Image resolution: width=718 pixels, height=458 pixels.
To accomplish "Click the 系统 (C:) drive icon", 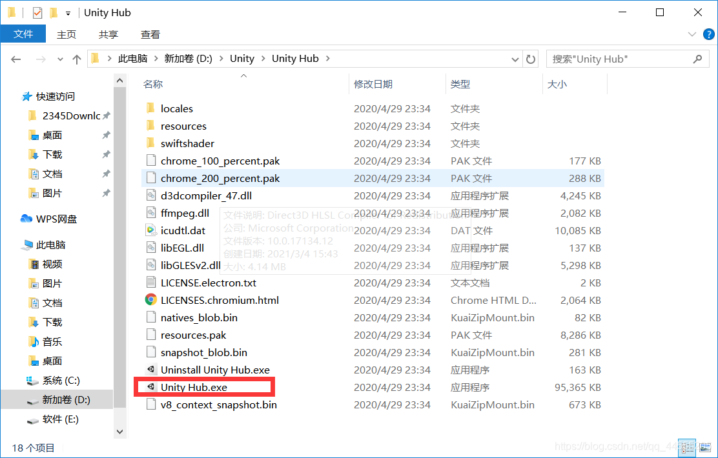I will coord(32,381).
